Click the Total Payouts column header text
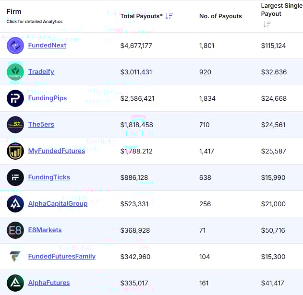 click(x=141, y=16)
